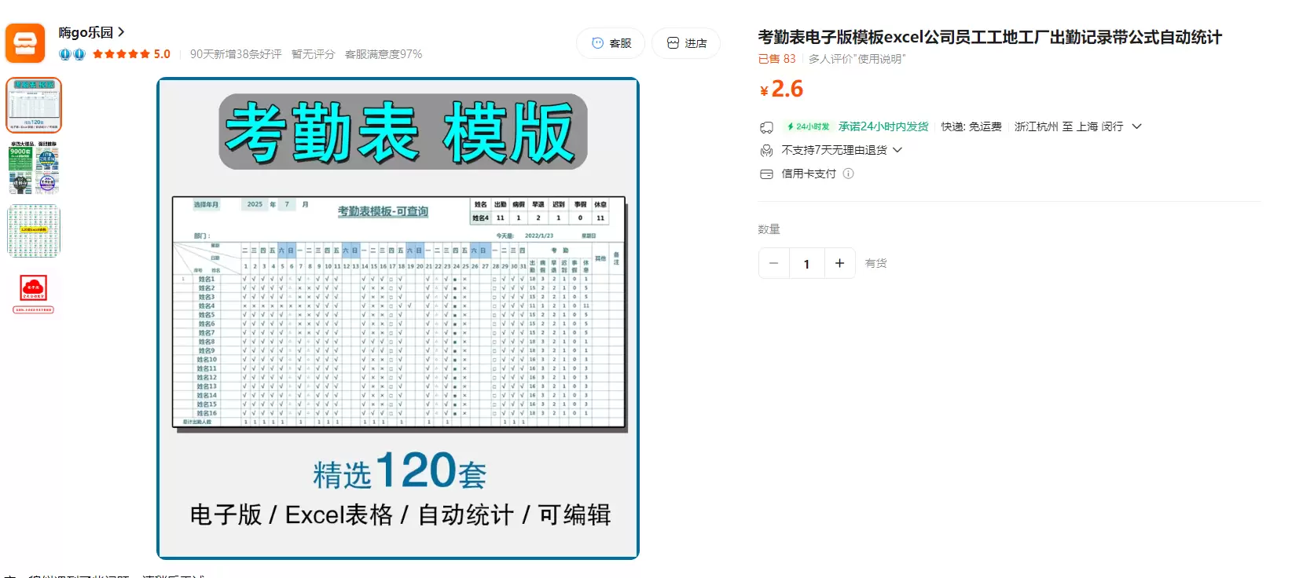Click the product title 考勤表电子版模板
This screenshot has width=1303, height=578.
[x=989, y=37]
